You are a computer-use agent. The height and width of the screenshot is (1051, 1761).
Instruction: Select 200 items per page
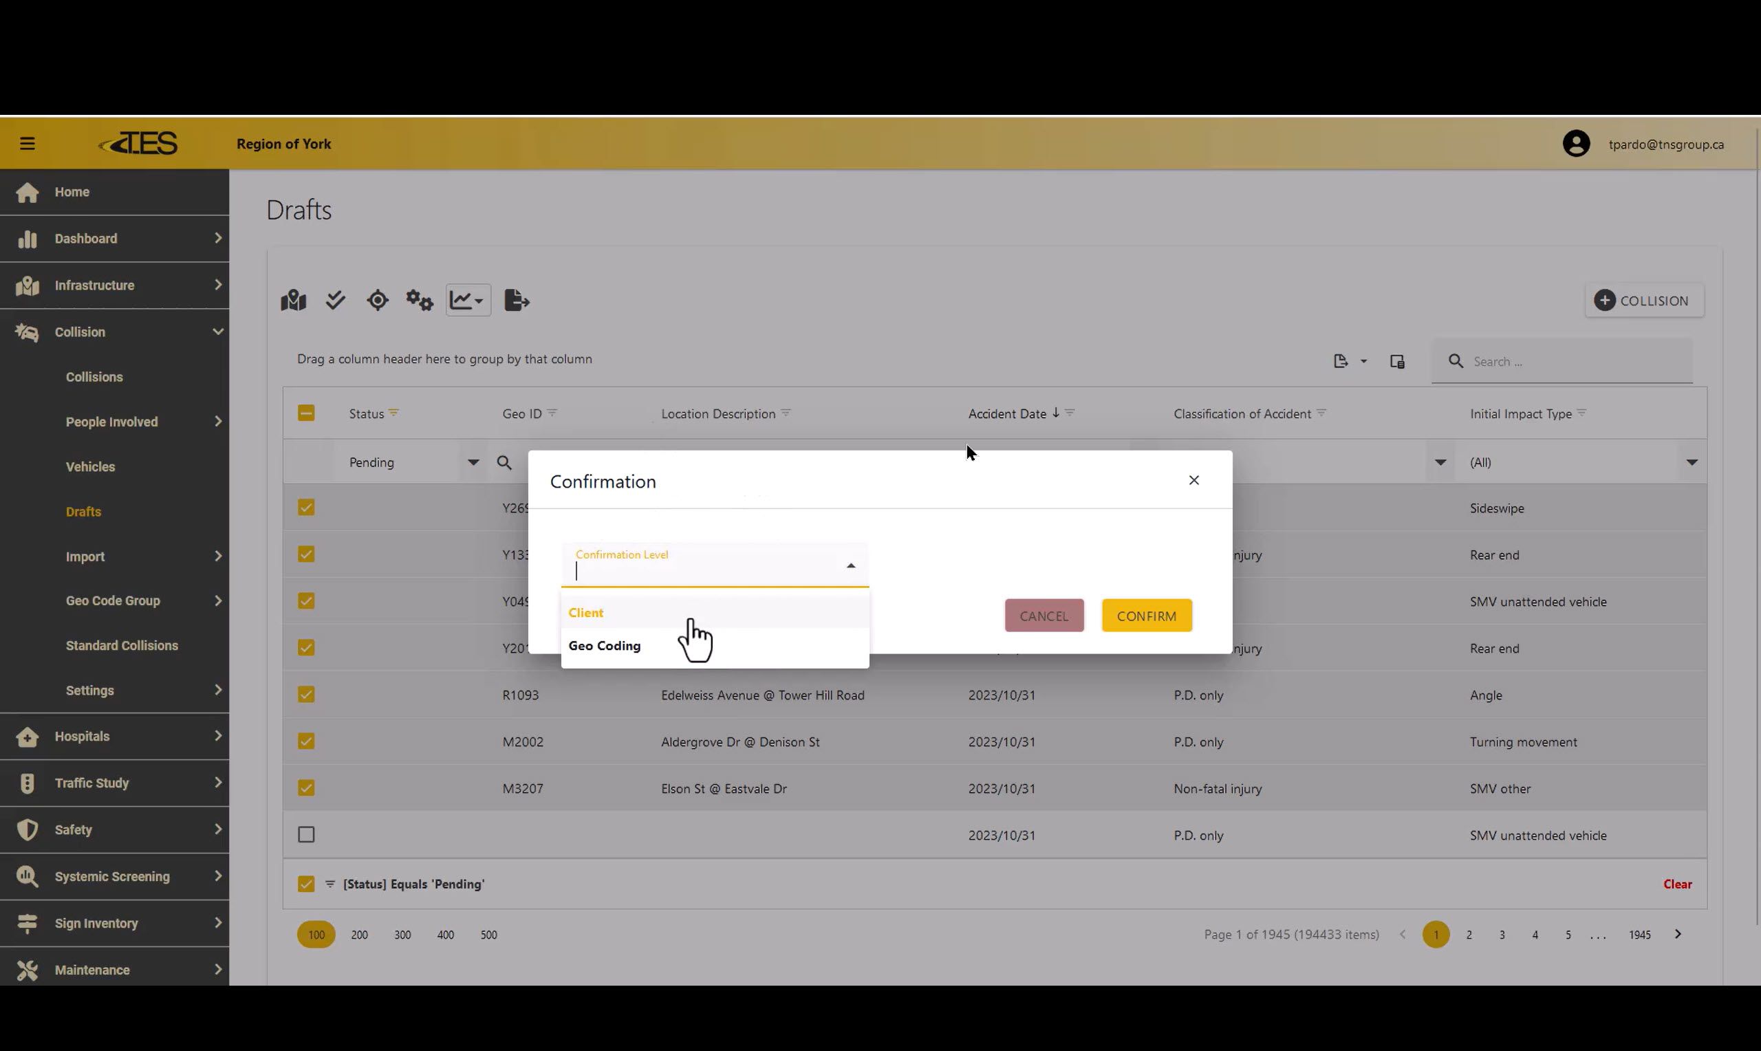coord(359,935)
